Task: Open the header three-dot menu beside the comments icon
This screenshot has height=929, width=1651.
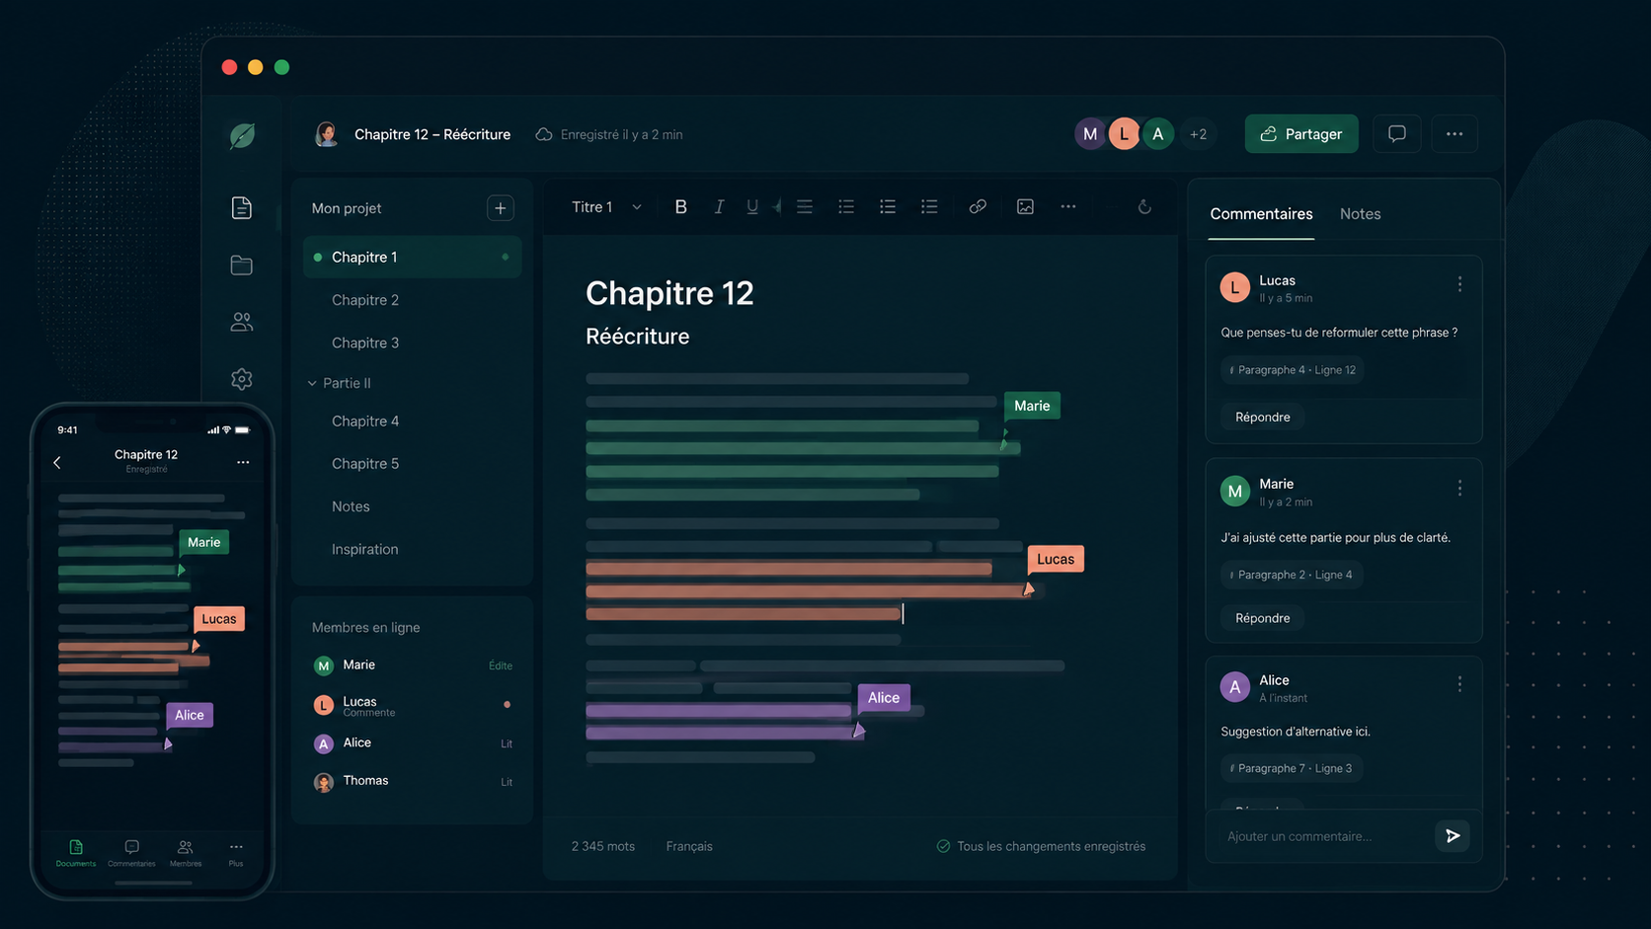Action: tap(1454, 134)
